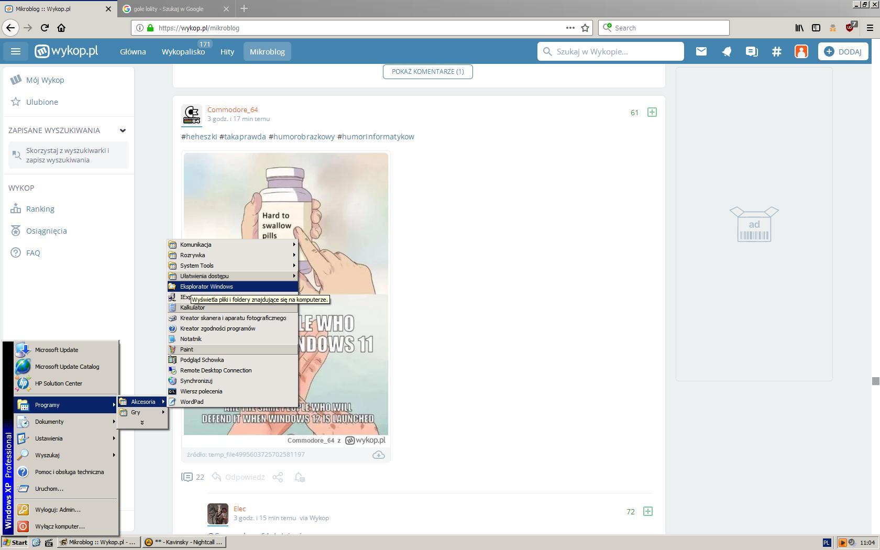Image resolution: width=880 pixels, height=550 pixels.
Task: Launch Paint from the Akcesoria menu
Action: pos(186,349)
